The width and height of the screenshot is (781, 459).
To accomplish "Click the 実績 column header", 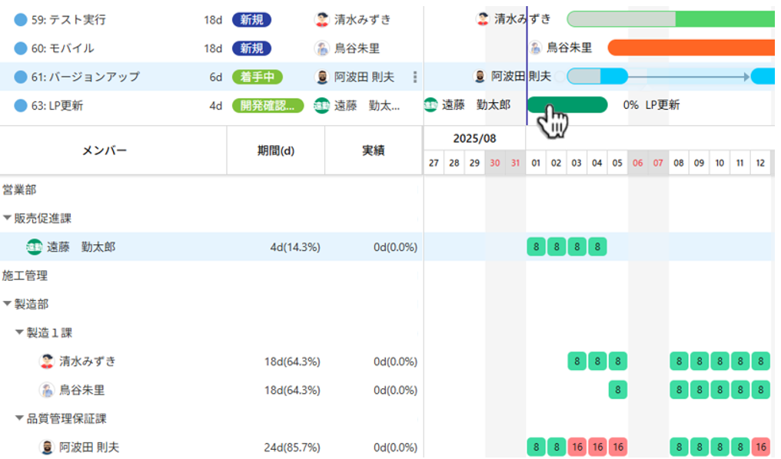I will (x=373, y=150).
